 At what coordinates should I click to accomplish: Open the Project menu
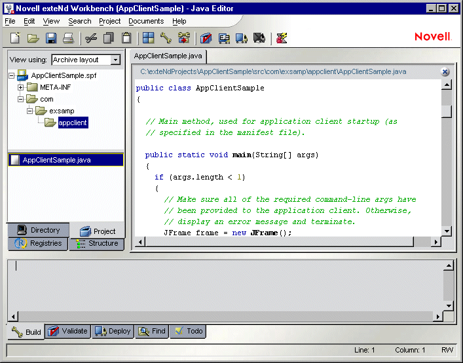(109, 21)
